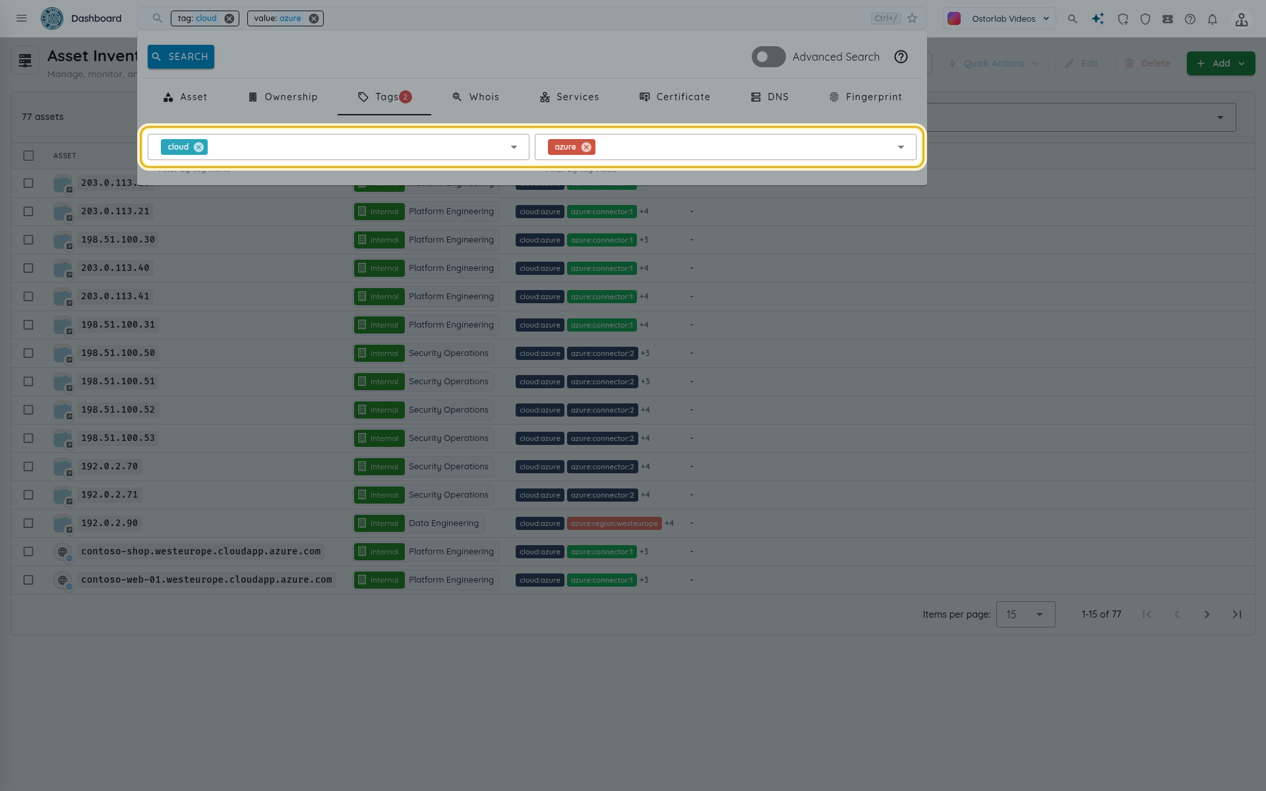The width and height of the screenshot is (1266, 791).
Task: Click the top bar search magnifier icon
Action: (x=1073, y=19)
